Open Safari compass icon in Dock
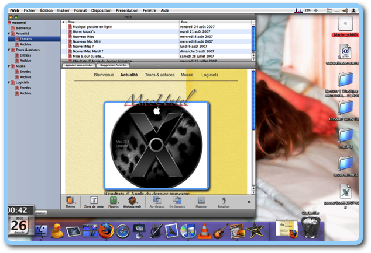Viewport: 371px width, 253px height. click(x=122, y=231)
